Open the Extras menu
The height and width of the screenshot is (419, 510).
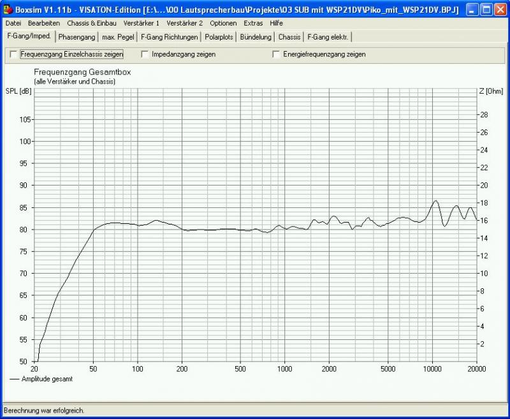(253, 23)
